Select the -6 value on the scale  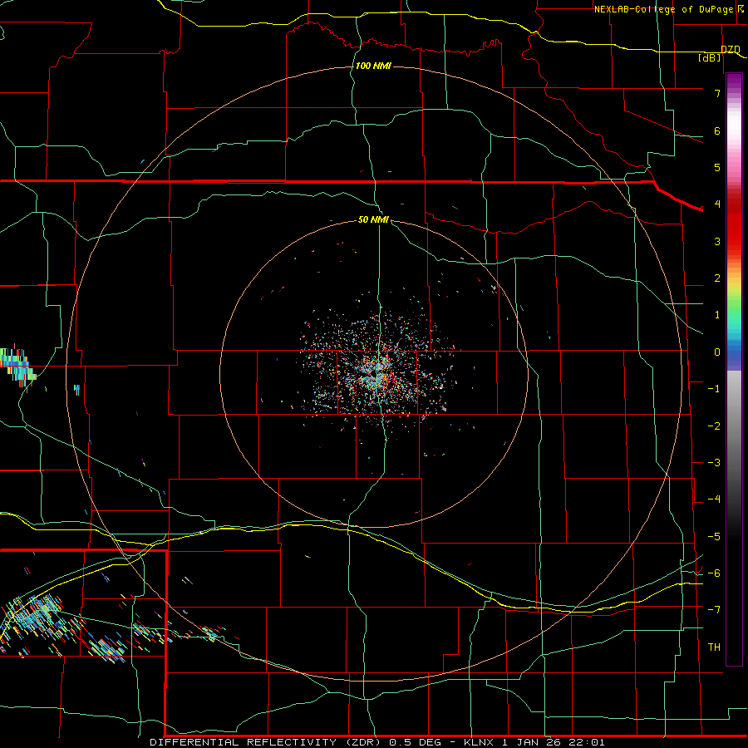(x=714, y=573)
